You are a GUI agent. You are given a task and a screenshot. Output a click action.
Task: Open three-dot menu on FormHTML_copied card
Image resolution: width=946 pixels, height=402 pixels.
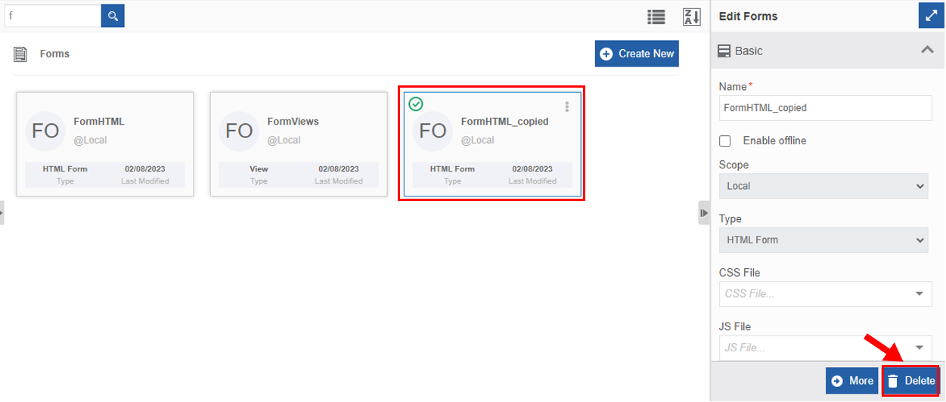tap(567, 107)
